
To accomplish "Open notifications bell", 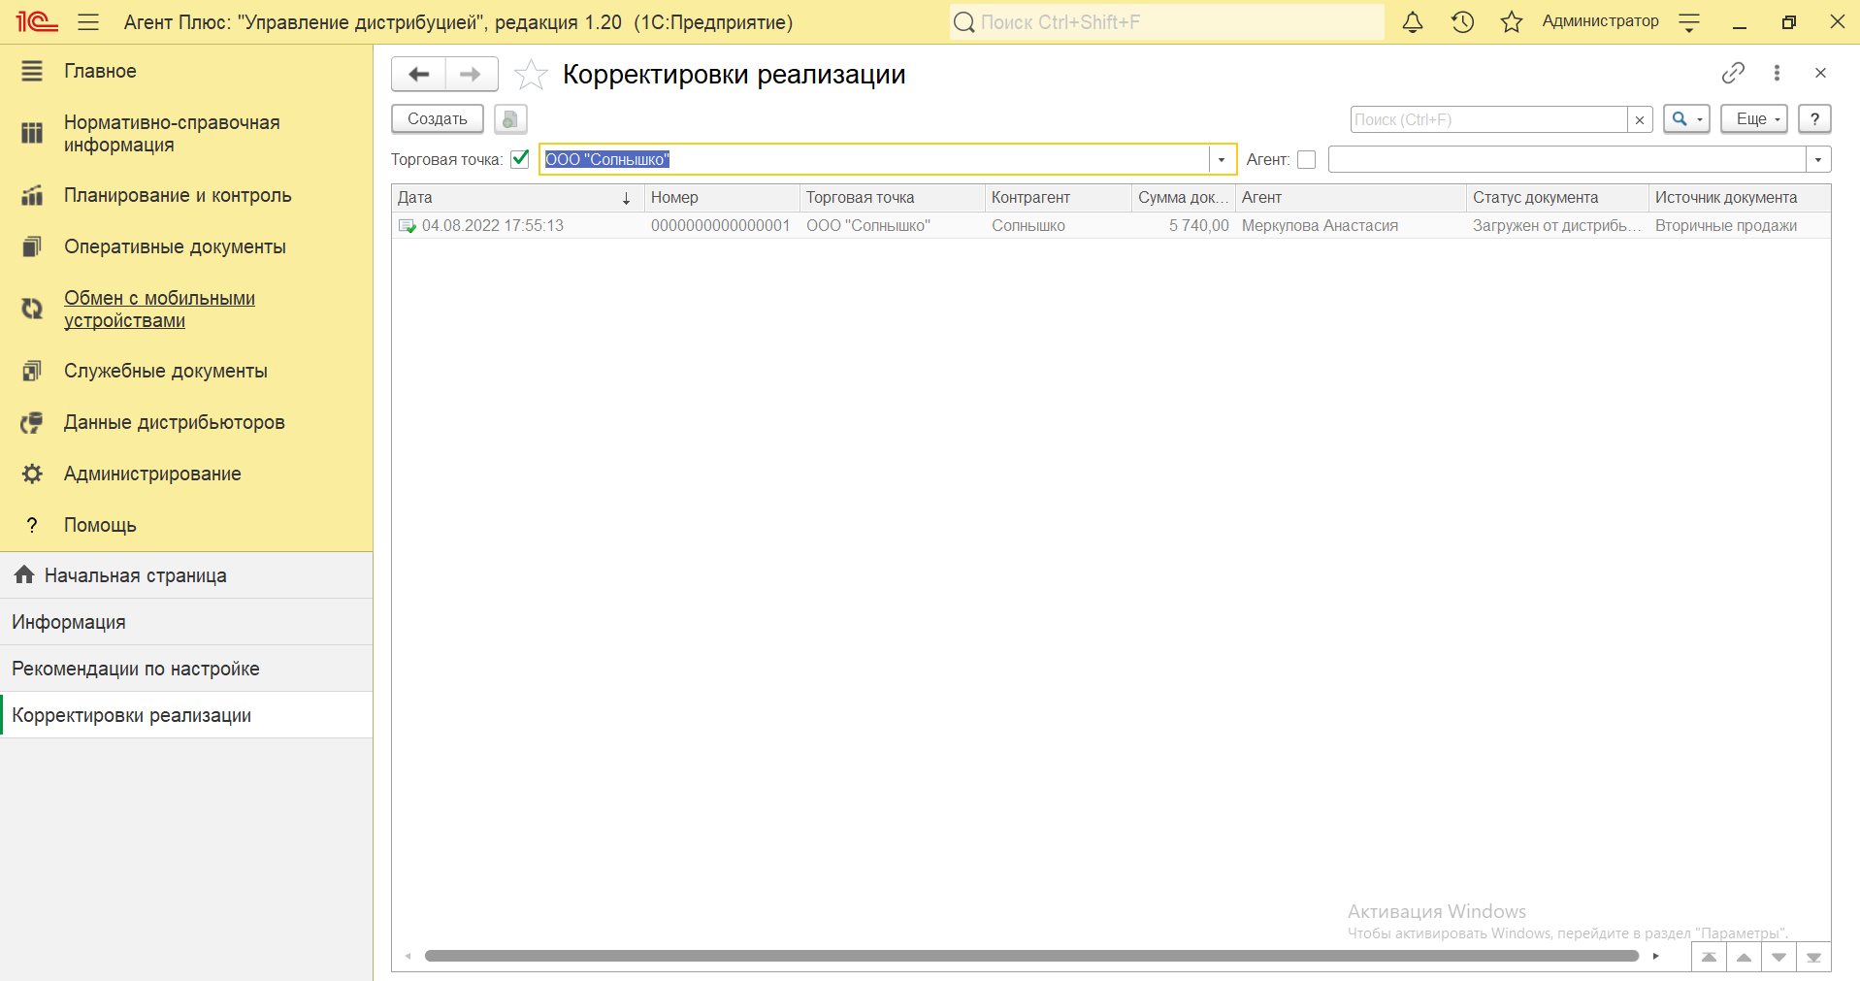I will pyautogui.click(x=1413, y=21).
